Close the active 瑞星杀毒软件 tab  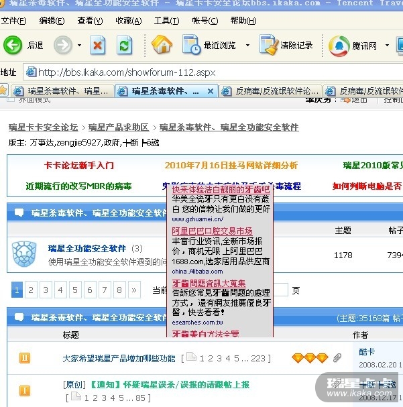pyautogui.click(x=211, y=91)
